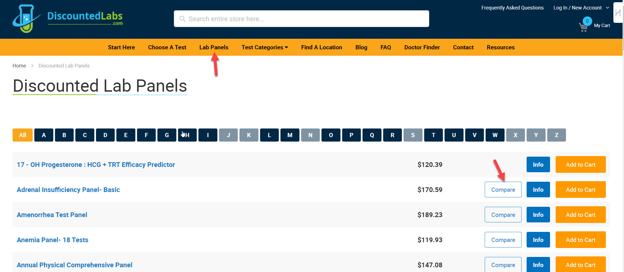Click the search magnifier icon
Viewport: 624px width, 272px height.
click(x=183, y=19)
